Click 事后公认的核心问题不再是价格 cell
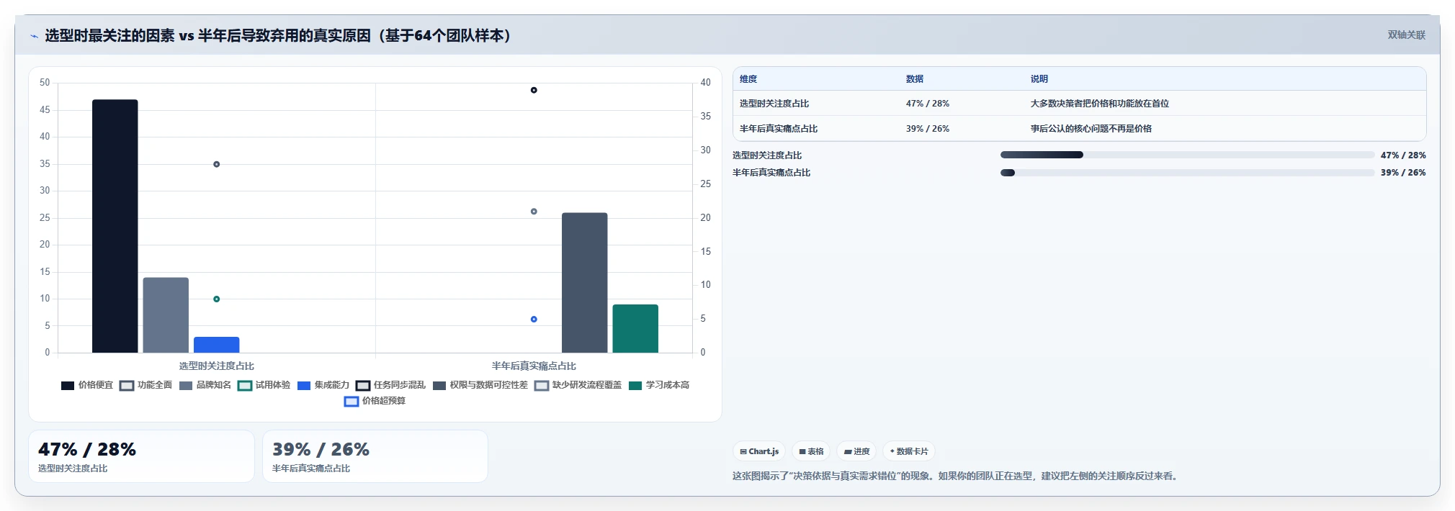This screenshot has height=511, width=1455. pyautogui.click(x=1091, y=129)
